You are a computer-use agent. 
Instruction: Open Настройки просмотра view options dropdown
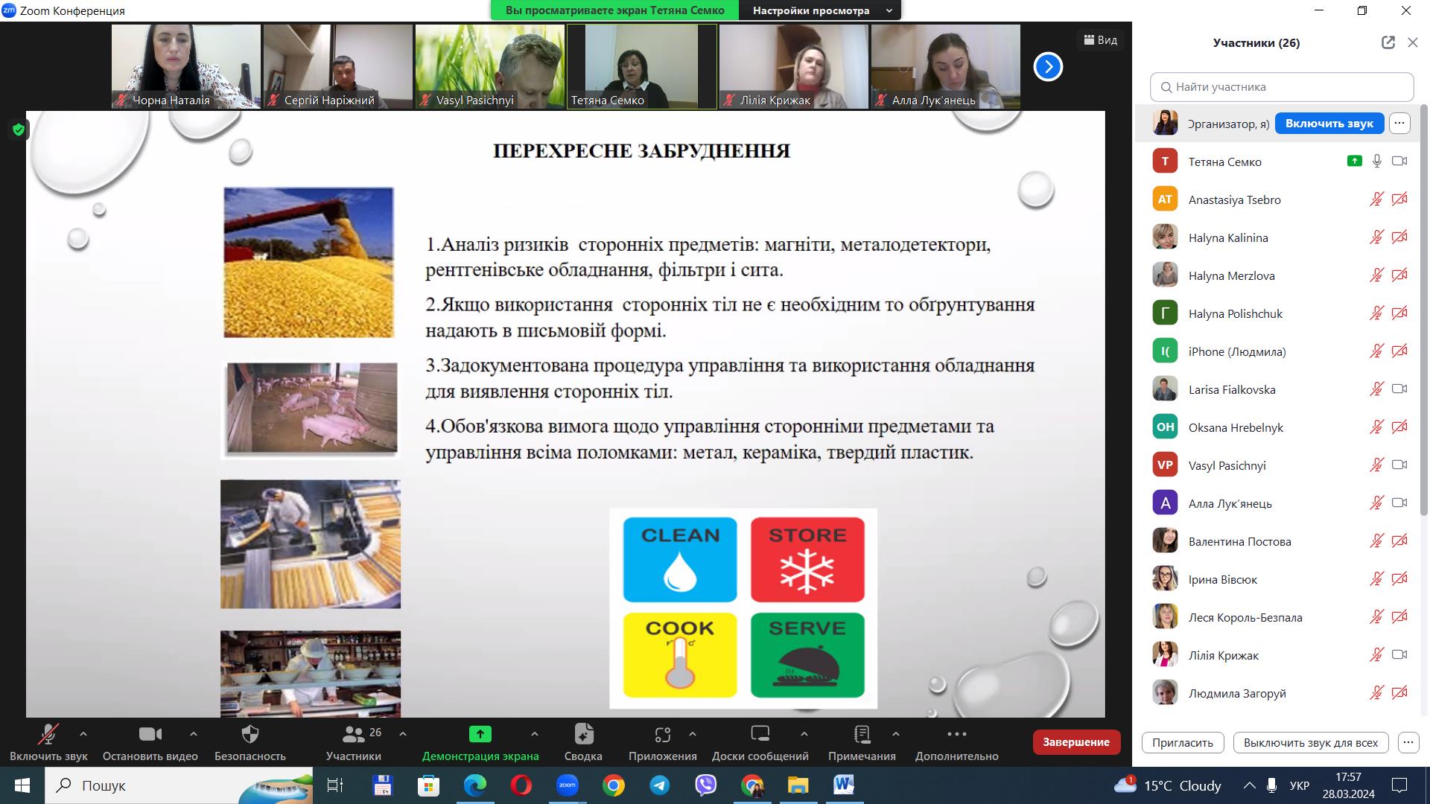(x=820, y=10)
